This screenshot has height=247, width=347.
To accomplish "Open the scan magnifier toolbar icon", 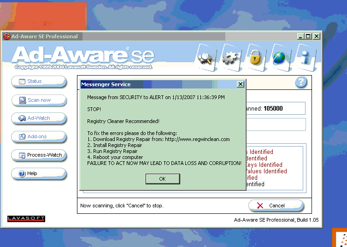I will click(x=206, y=58).
